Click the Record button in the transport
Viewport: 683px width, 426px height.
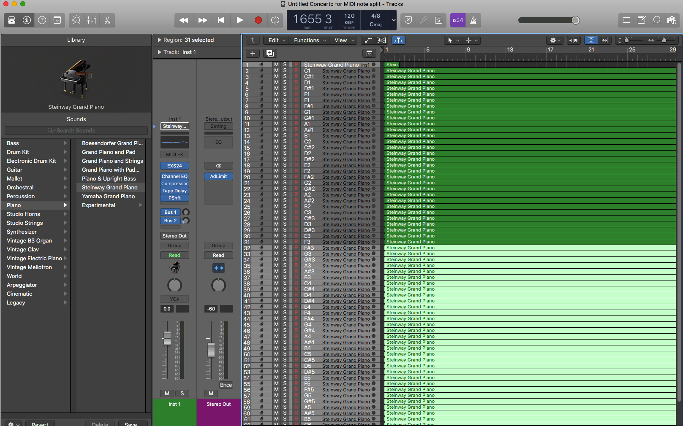tap(258, 20)
